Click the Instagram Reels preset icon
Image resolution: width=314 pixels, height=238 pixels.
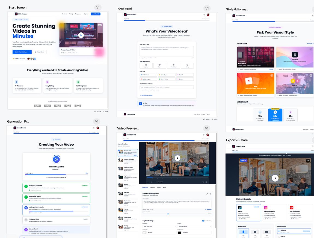tap(266, 208)
